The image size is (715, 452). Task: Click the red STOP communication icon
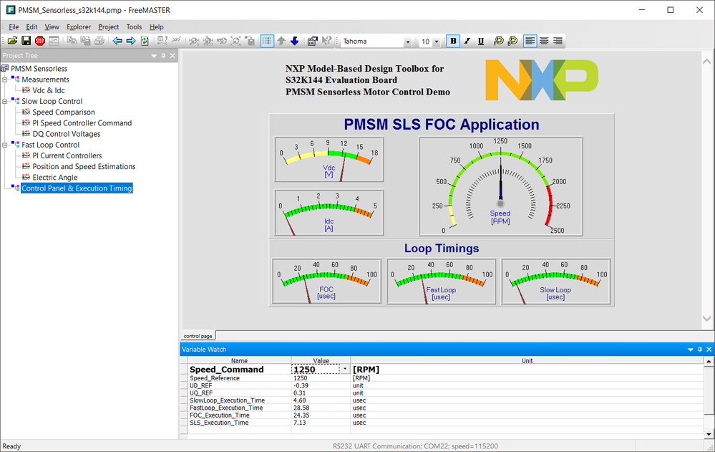coord(39,41)
